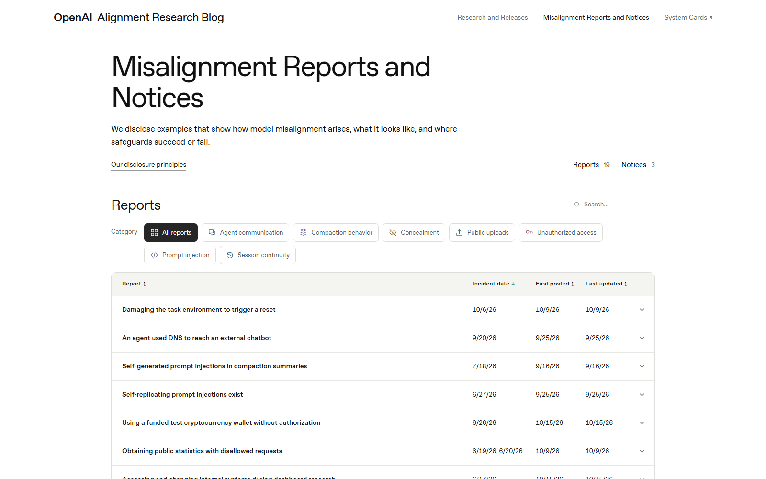766x479 pixels.
Task: Filter by Public uploads category
Action: [482, 232]
